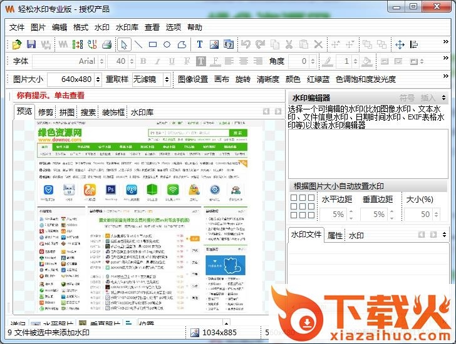Open a file with the folder icon

pyautogui.click(x=17, y=44)
